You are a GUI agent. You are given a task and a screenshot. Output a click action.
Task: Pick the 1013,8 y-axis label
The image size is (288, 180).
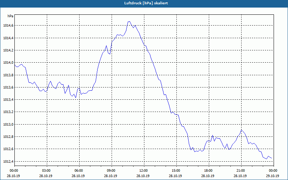8,75
